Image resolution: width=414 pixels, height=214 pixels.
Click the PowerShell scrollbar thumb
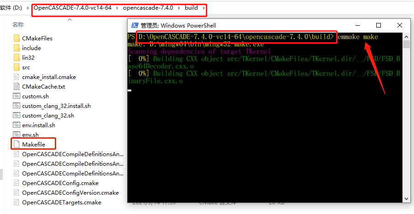tap(406, 44)
